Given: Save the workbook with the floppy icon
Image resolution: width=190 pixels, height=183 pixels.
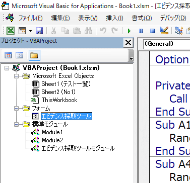Looking at the screenshot, I should pyautogui.click(x=39, y=31).
